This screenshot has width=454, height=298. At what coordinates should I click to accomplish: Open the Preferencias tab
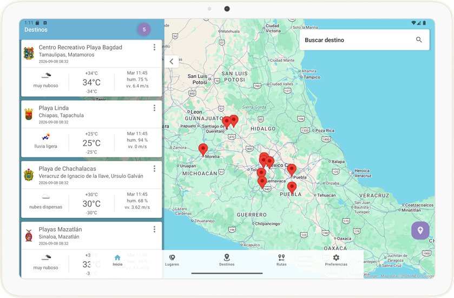click(336, 260)
